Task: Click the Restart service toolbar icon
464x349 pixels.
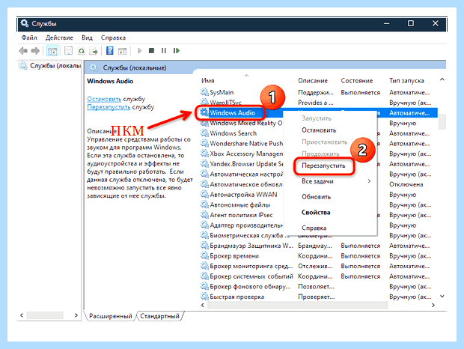Action: pos(177,51)
